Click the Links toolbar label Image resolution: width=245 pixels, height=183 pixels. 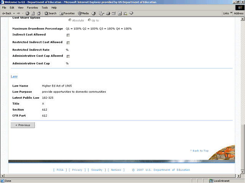click(226, 13)
